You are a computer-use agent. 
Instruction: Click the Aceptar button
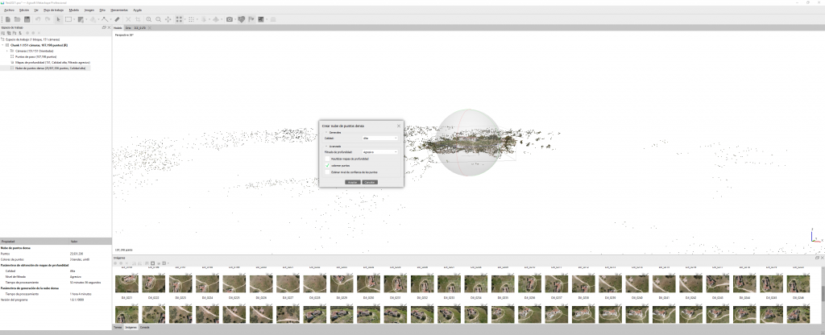[353, 182]
